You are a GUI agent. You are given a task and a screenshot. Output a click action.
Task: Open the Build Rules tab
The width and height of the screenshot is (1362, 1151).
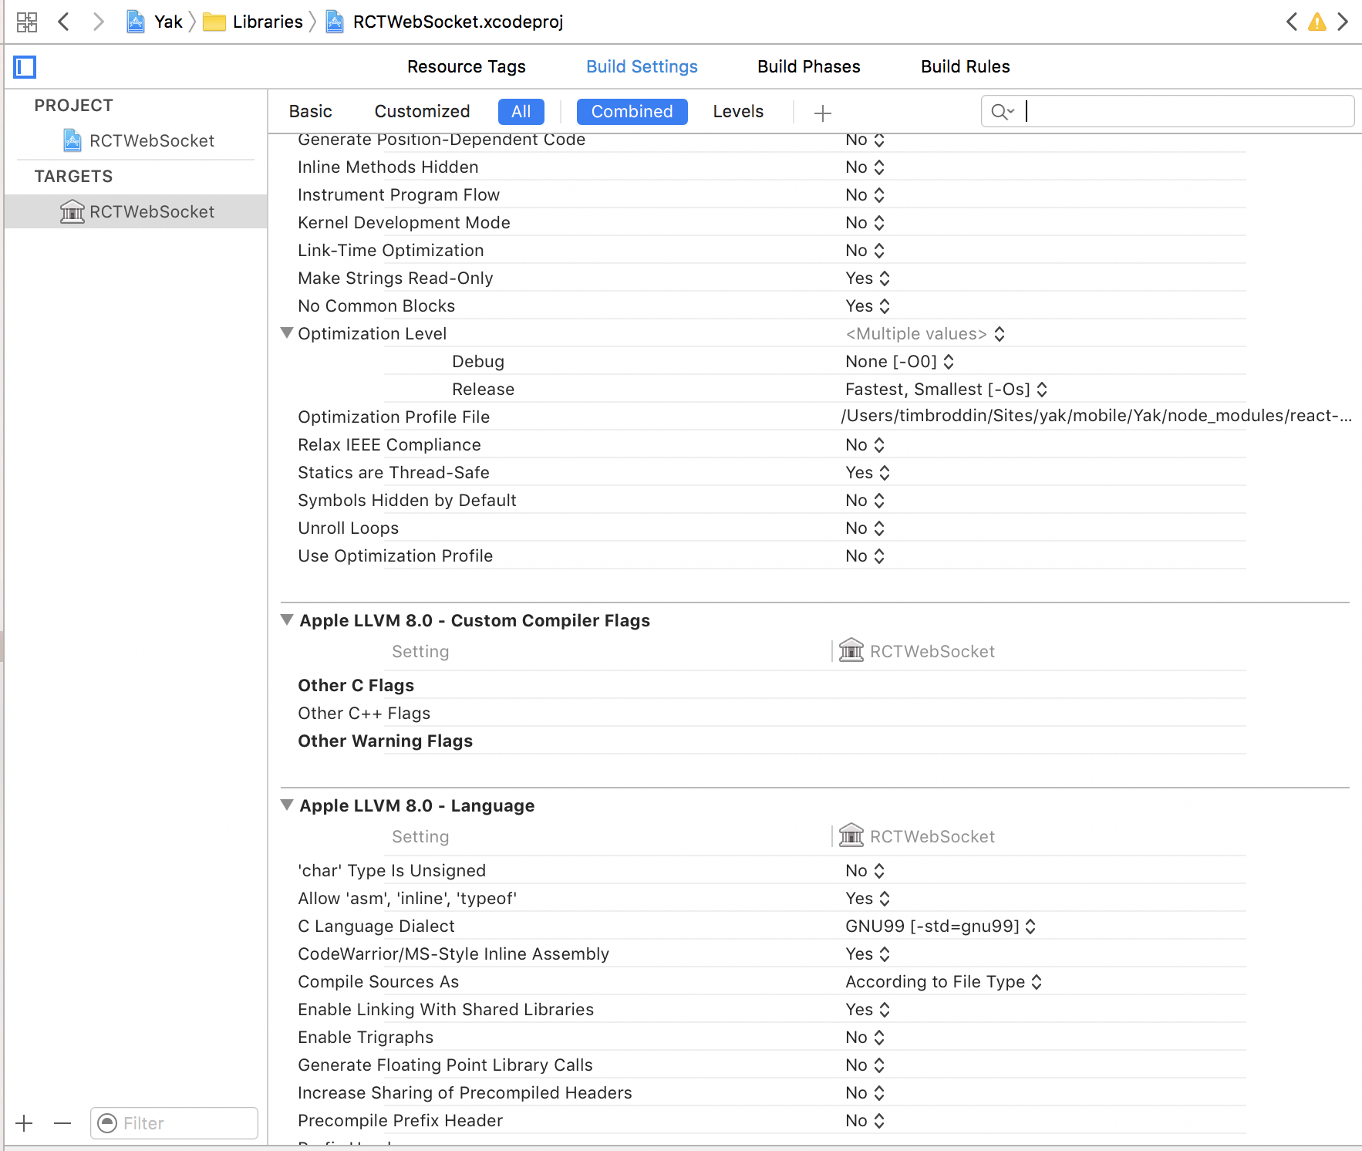click(x=966, y=67)
